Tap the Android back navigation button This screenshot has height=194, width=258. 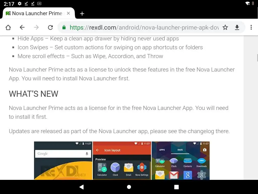[82, 187]
